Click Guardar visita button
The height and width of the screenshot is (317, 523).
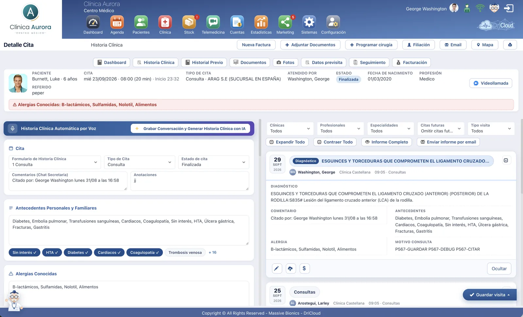click(x=490, y=295)
